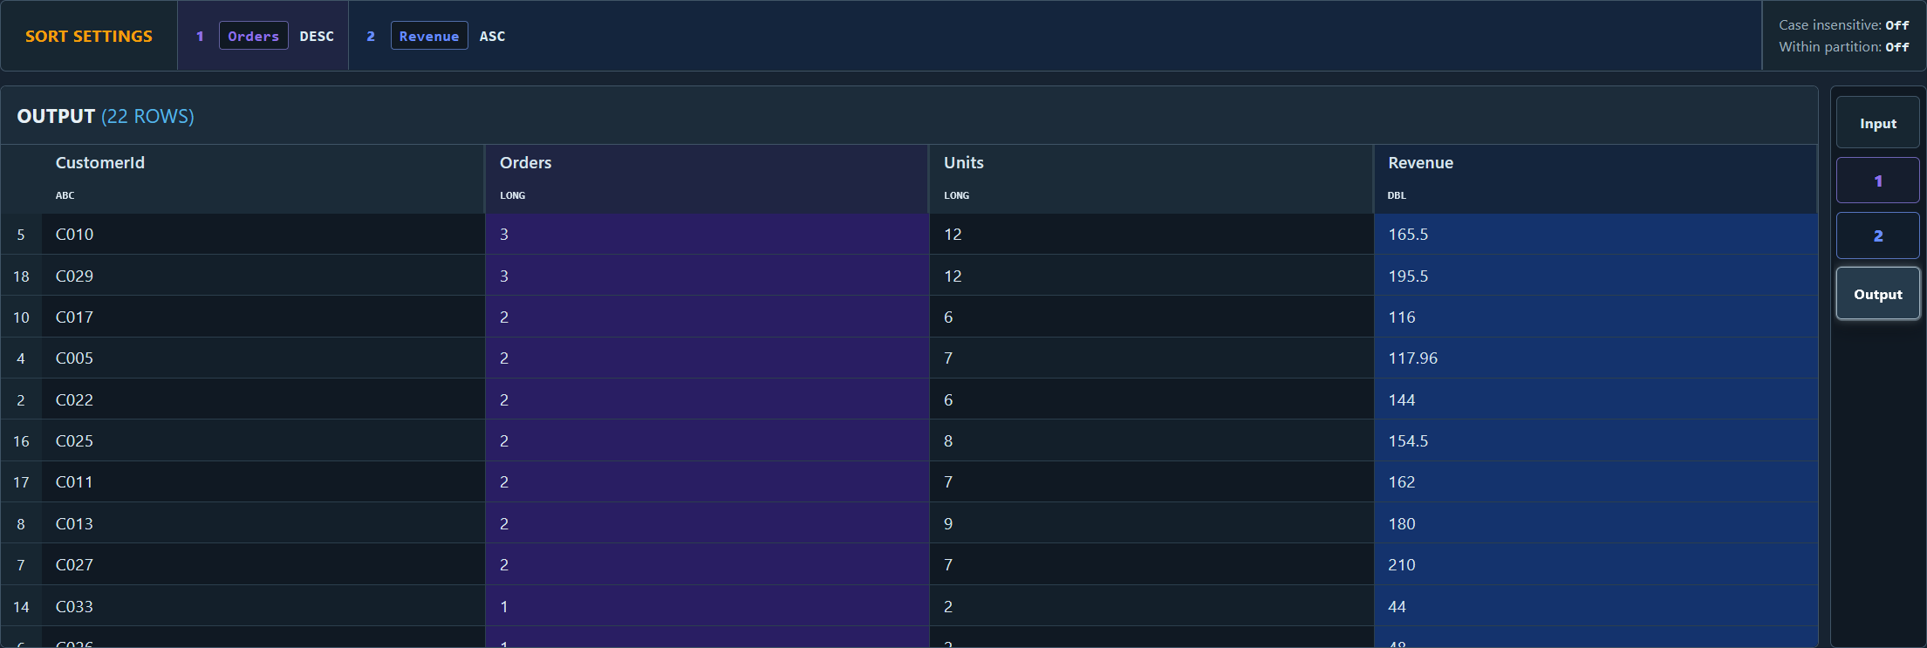Screen dimensions: 1927x648
Task: Click the 22 ROWS count label
Action: [x=148, y=116]
